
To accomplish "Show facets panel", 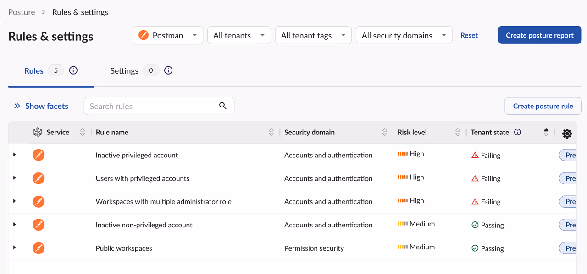I will [x=41, y=106].
